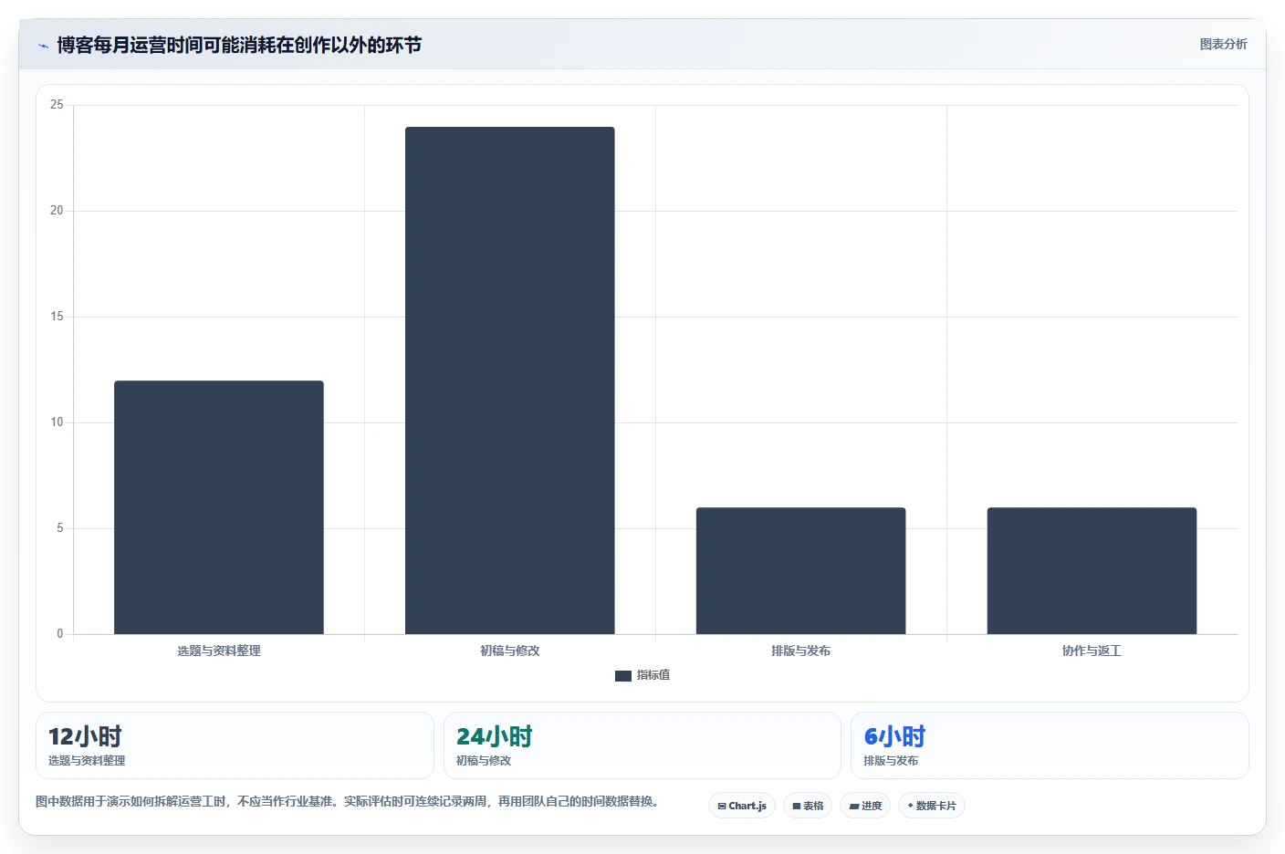Image resolution: width=1285 pixels, height=854 pixels.
Task: Click the y-axis value 20
Action: point(57,211)
